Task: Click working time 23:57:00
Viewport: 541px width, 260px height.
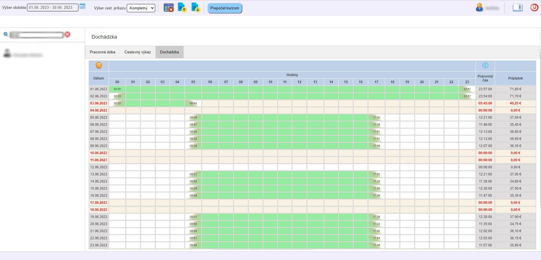Action: click(485, 89)
